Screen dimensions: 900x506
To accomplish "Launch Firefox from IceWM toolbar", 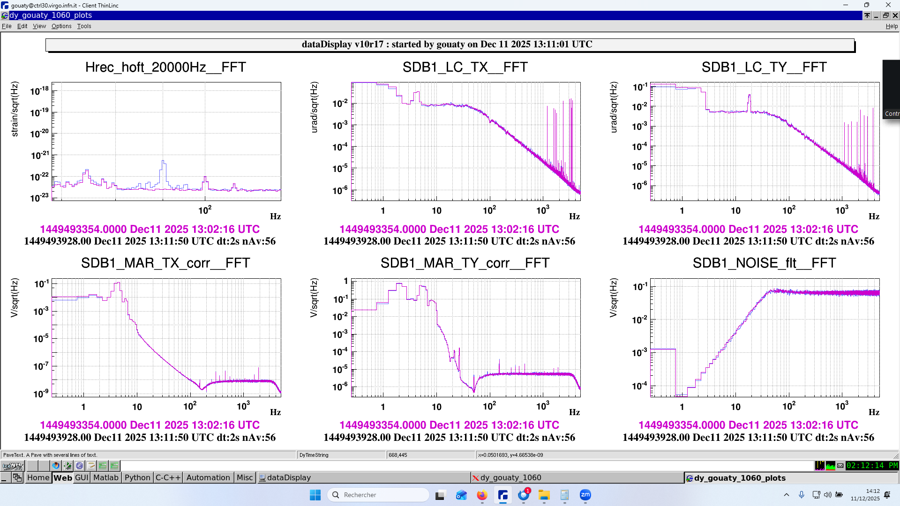I will (56, 466).
